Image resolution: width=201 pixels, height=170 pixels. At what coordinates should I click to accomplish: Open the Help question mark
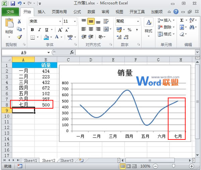pos(176,12)
